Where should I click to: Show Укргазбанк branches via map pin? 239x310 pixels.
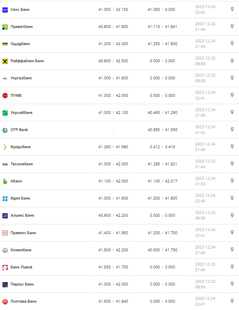click(232, 78)
